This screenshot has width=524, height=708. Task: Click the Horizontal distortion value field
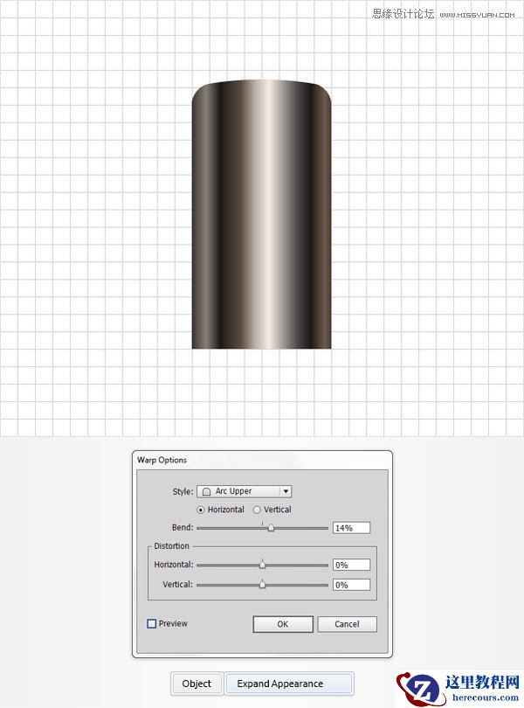coord(352,565)
